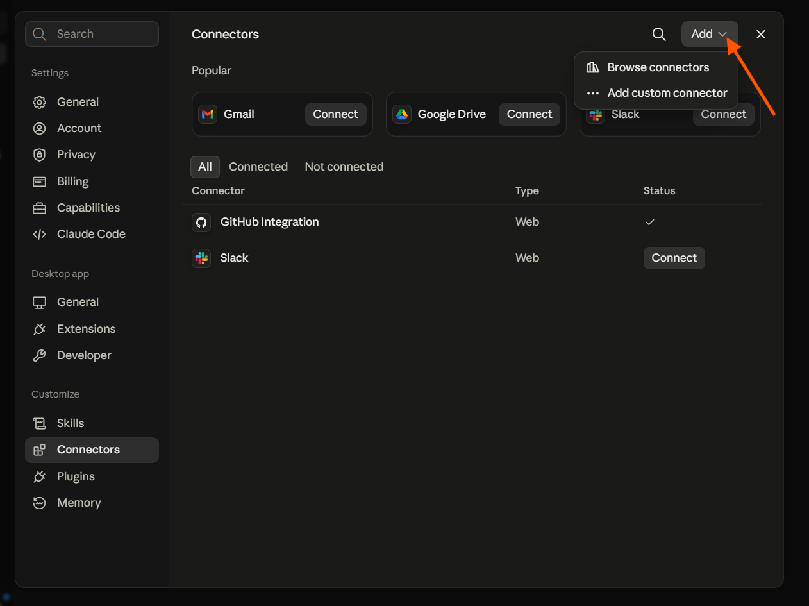Select the Connectors blocks icon

pos(39,450)
